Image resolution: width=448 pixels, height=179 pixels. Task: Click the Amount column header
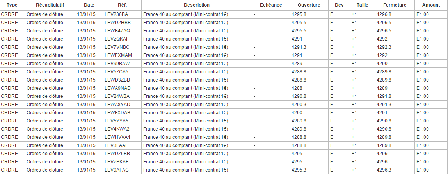431,5
